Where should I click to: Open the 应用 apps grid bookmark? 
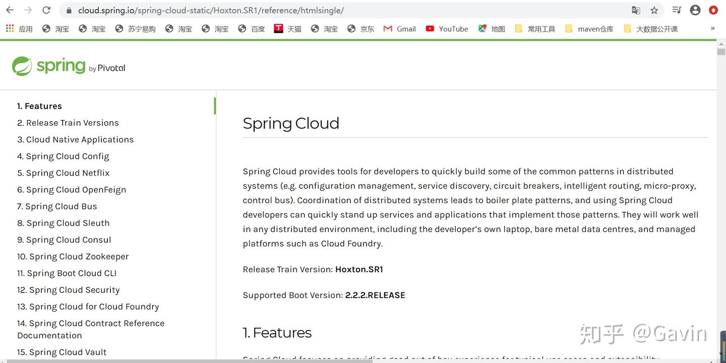click(x=19, y=29)
